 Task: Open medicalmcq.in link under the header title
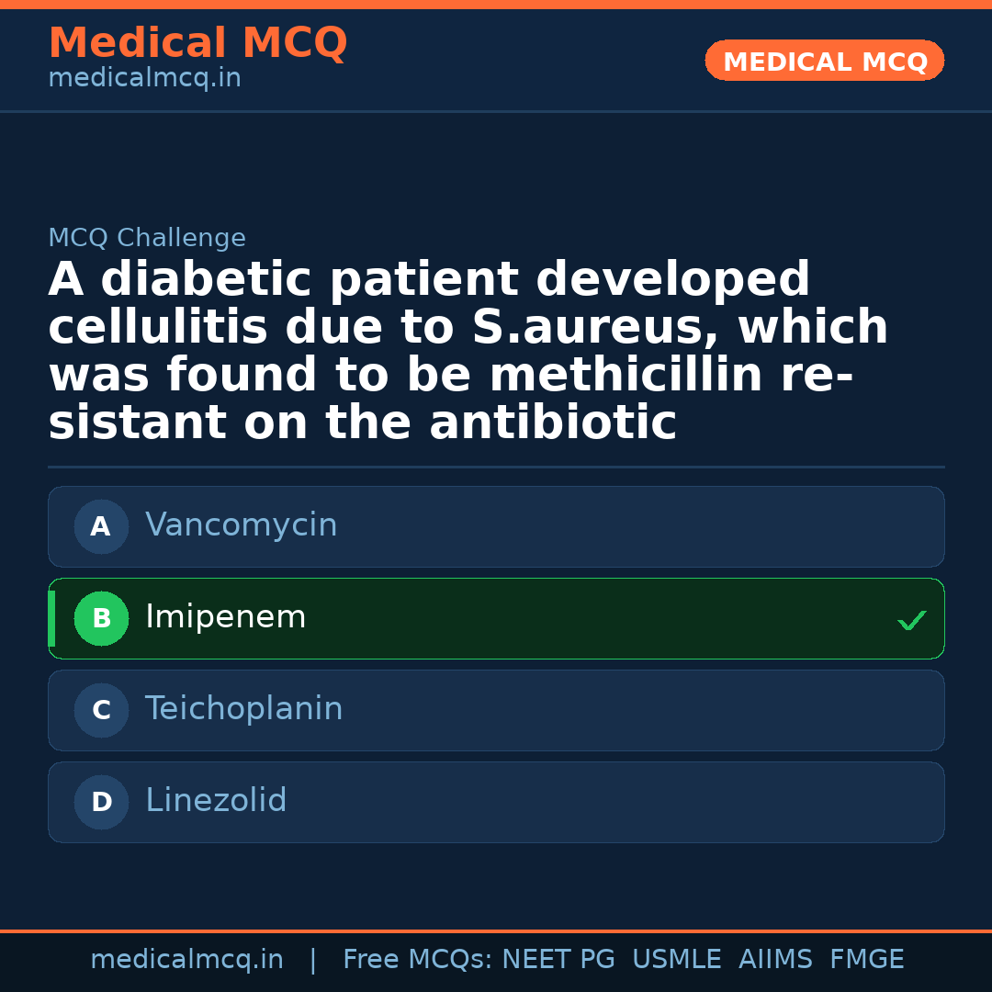click(x=144, y=79)
